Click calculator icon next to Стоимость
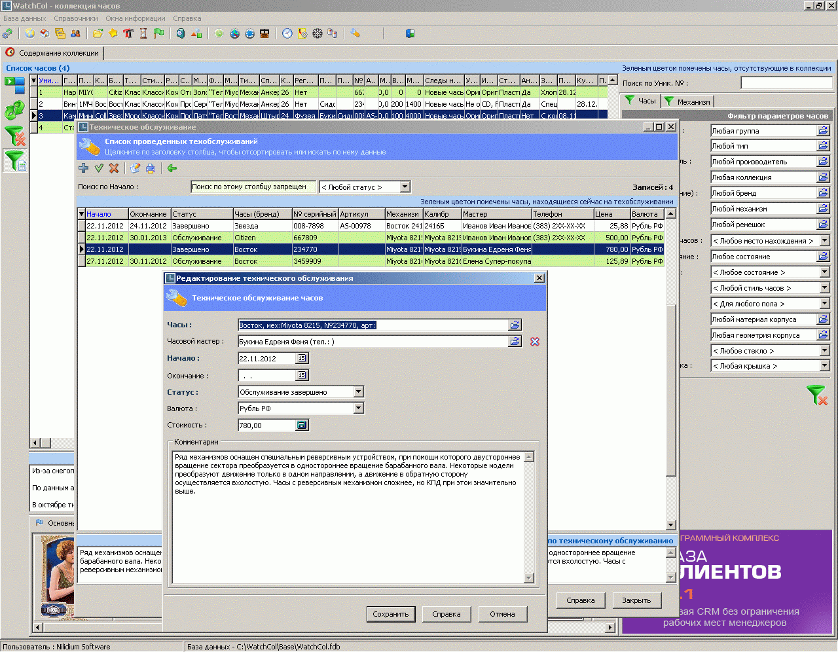 coord(302,426)
